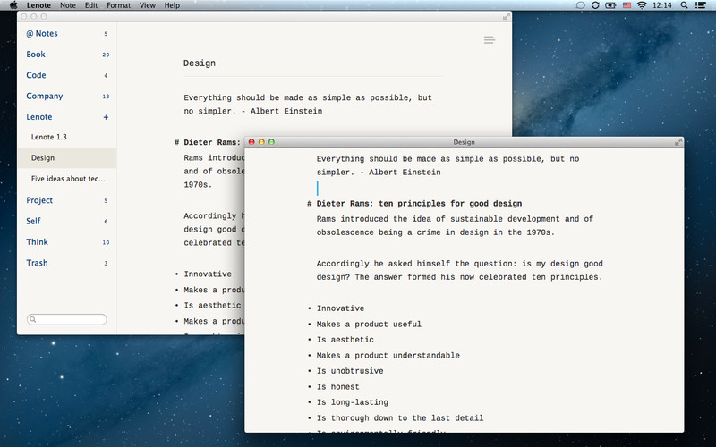This screenshot has height=447, width=716.
Task: Click the Book notebook count 20
Action: pos(106,55)
